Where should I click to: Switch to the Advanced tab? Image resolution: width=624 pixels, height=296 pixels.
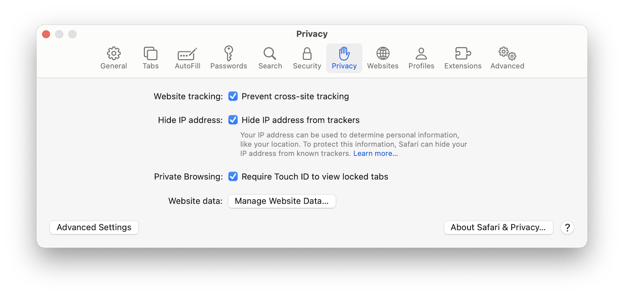click(507, 58)
